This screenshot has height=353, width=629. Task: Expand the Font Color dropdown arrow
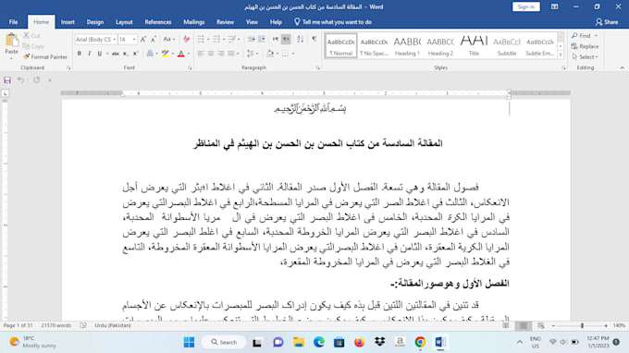189,54
